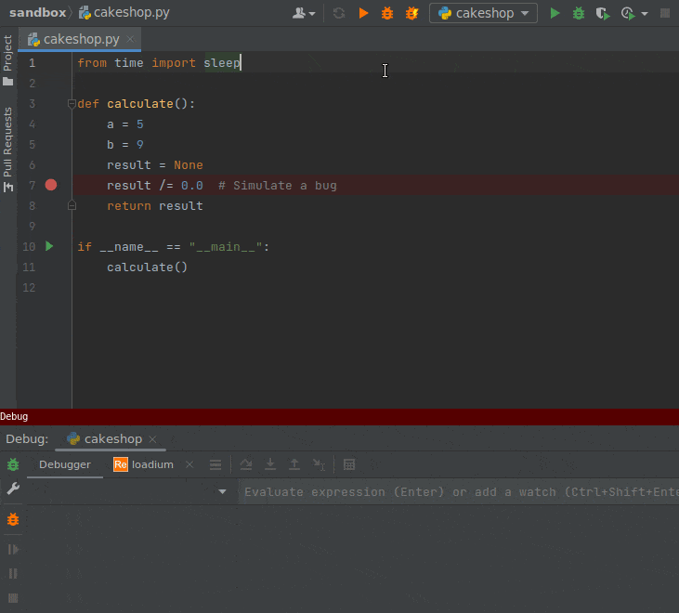Expand the frames dropdown arrow in debugger

[222, 492]
